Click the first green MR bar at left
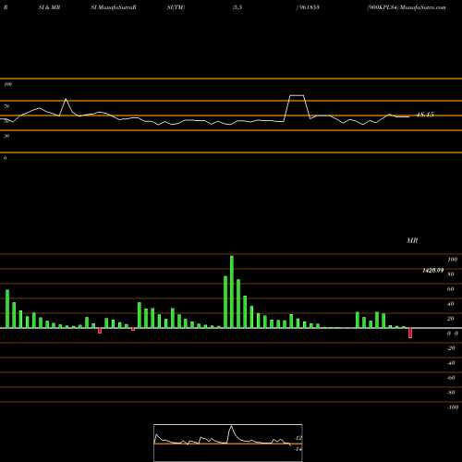The width and height of the screenshot is (462, 462). [7, 309]
